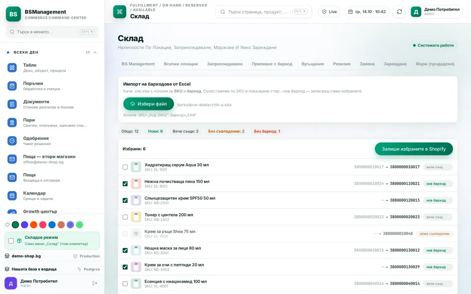
Task: Open the Одобрения checkmark icon
Action: 12,141
